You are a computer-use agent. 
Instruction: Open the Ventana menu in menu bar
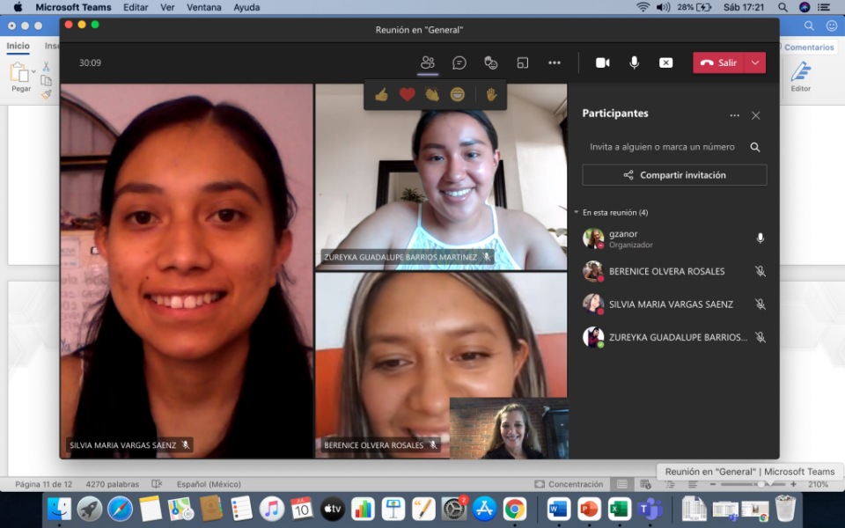coord(204,7)
